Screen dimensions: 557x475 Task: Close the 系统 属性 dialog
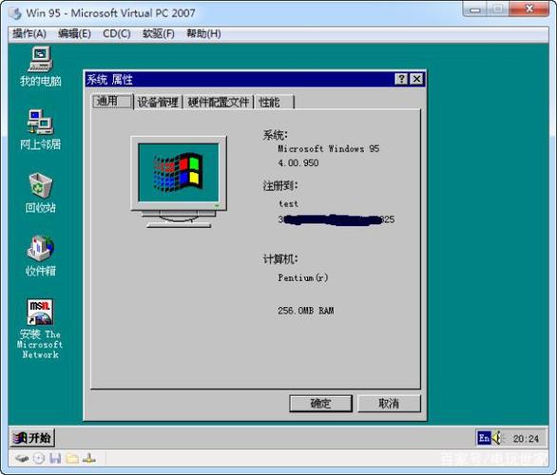416,79
